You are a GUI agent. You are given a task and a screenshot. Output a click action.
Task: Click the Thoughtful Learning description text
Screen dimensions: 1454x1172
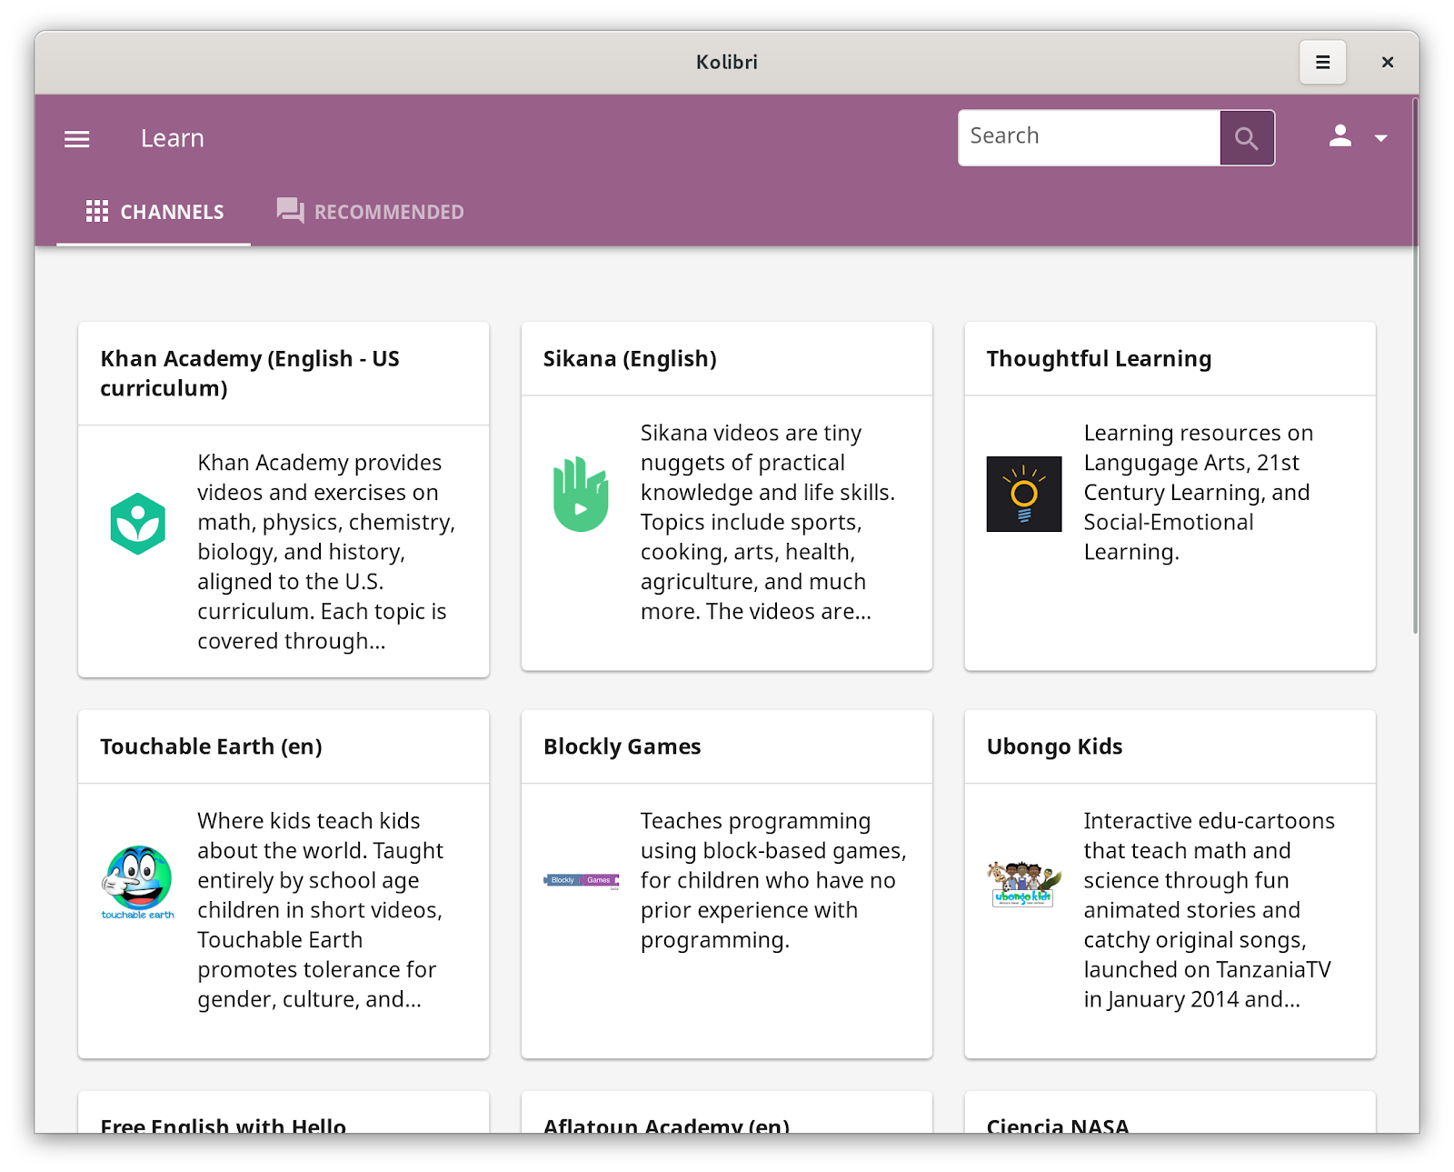pyautogui.click(x=1199, y=492)
